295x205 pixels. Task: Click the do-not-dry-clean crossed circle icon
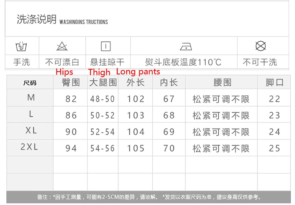point(260,46)
